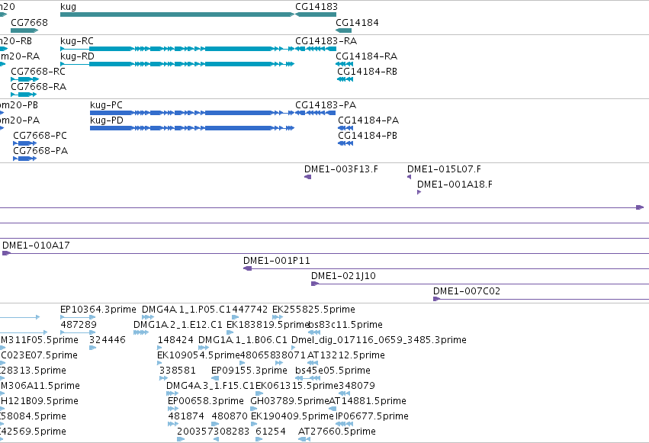Click EK255825.5prime EST

pyautogui.click(x=278, y=317)
